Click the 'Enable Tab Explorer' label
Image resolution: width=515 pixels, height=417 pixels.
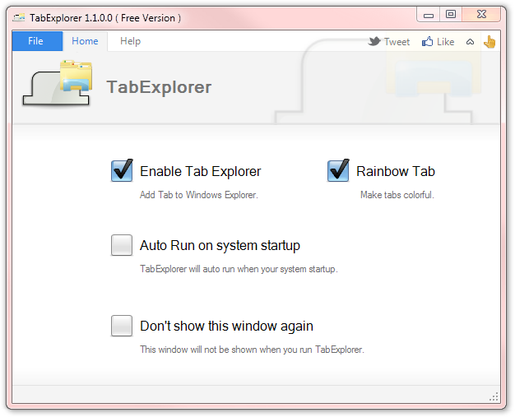click(x=201, y=171)
